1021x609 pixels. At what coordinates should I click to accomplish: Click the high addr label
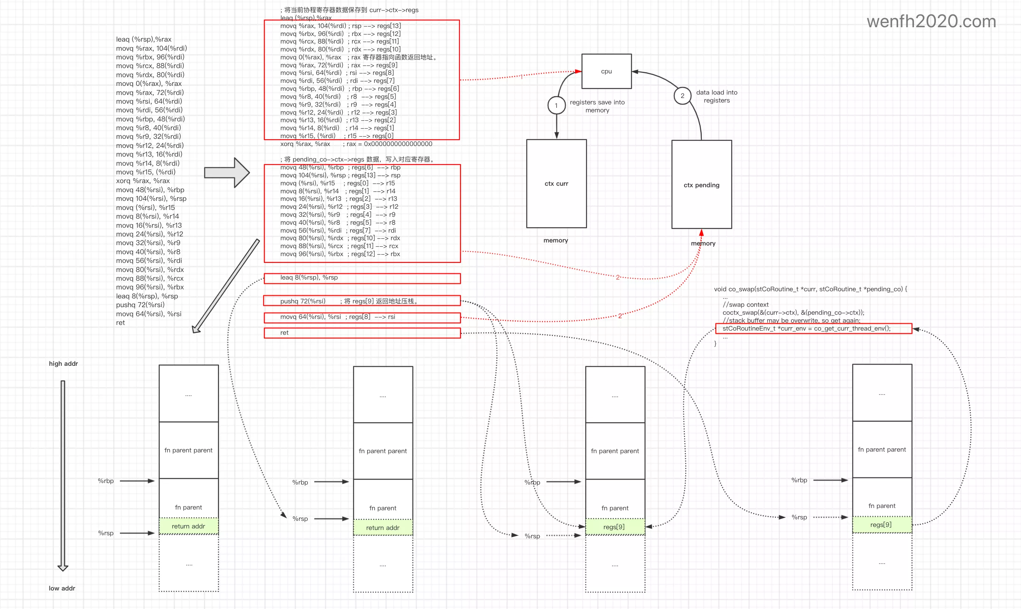(x=63, y=364)
